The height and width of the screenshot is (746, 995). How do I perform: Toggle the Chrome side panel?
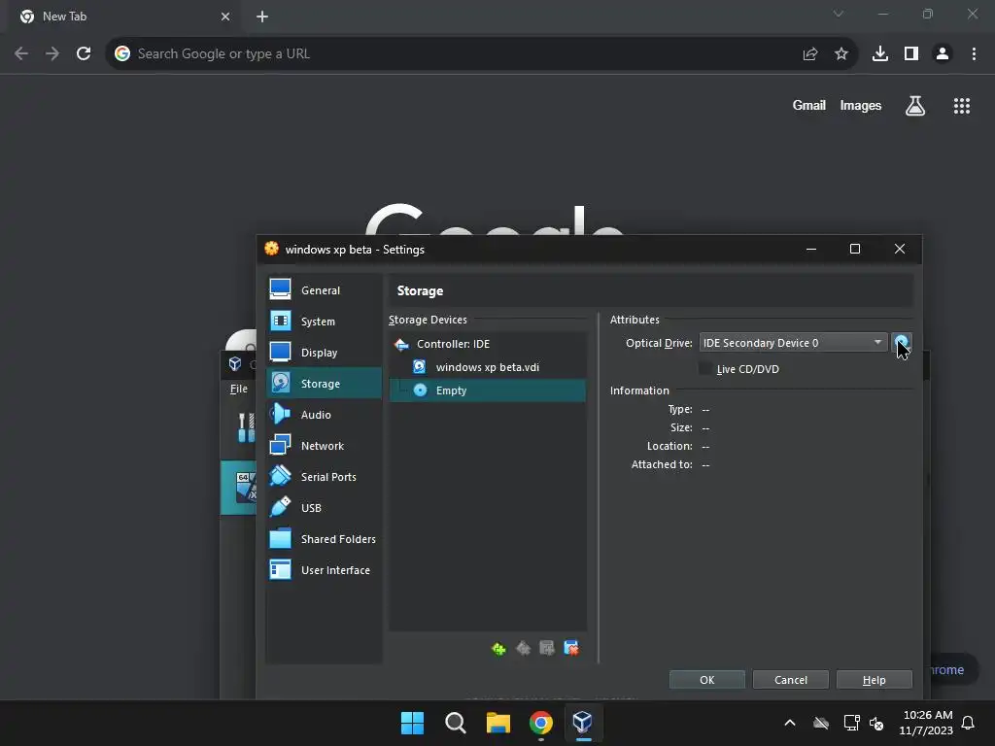tap(911, 54)
